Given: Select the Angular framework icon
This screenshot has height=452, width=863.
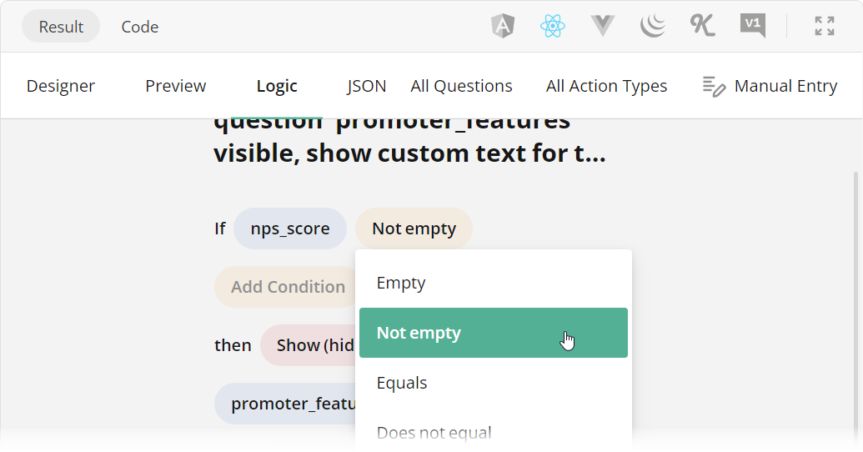Looking at the screenshot, I should pyautogui.click(x=503, y=26).
